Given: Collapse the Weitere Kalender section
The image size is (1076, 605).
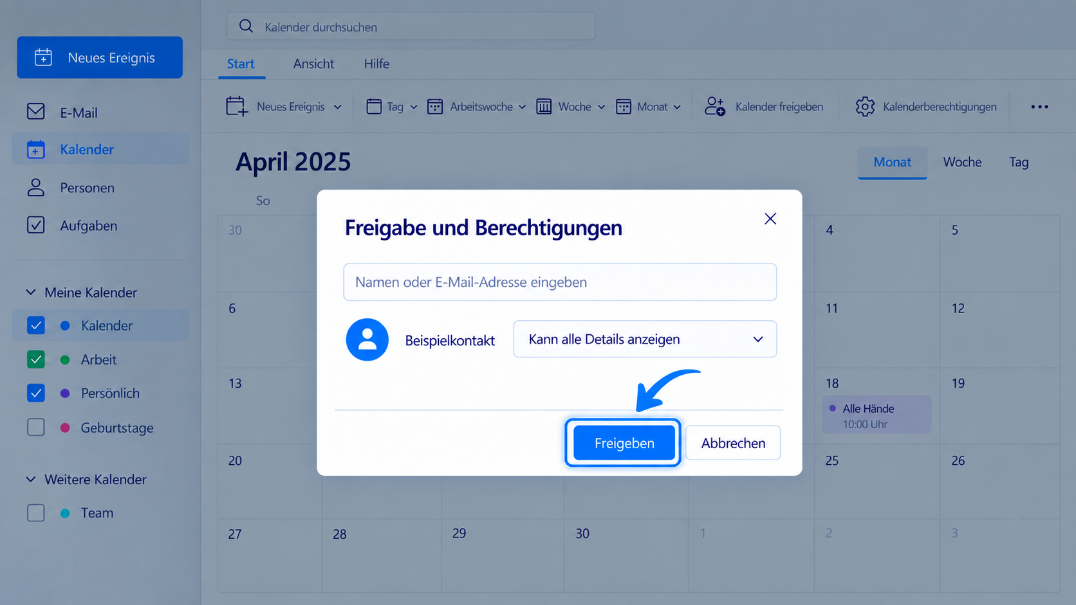Looking at the screenshot, I should [x=30, y=479].
